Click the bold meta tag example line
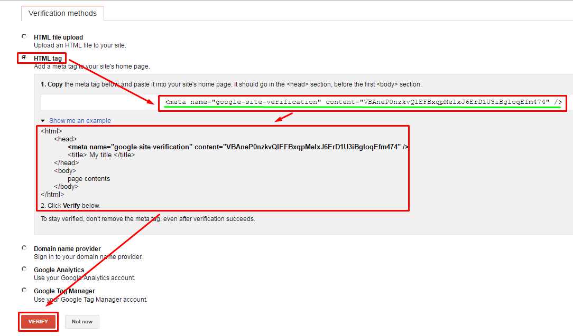573x336 pixels. pyautogui.click(x=238, y=147)
